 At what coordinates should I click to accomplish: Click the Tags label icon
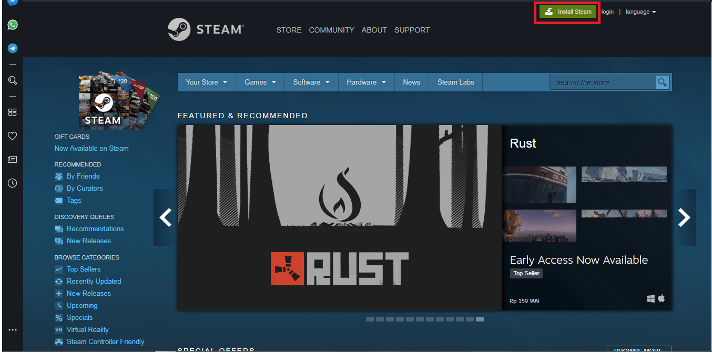click(58, 200)
